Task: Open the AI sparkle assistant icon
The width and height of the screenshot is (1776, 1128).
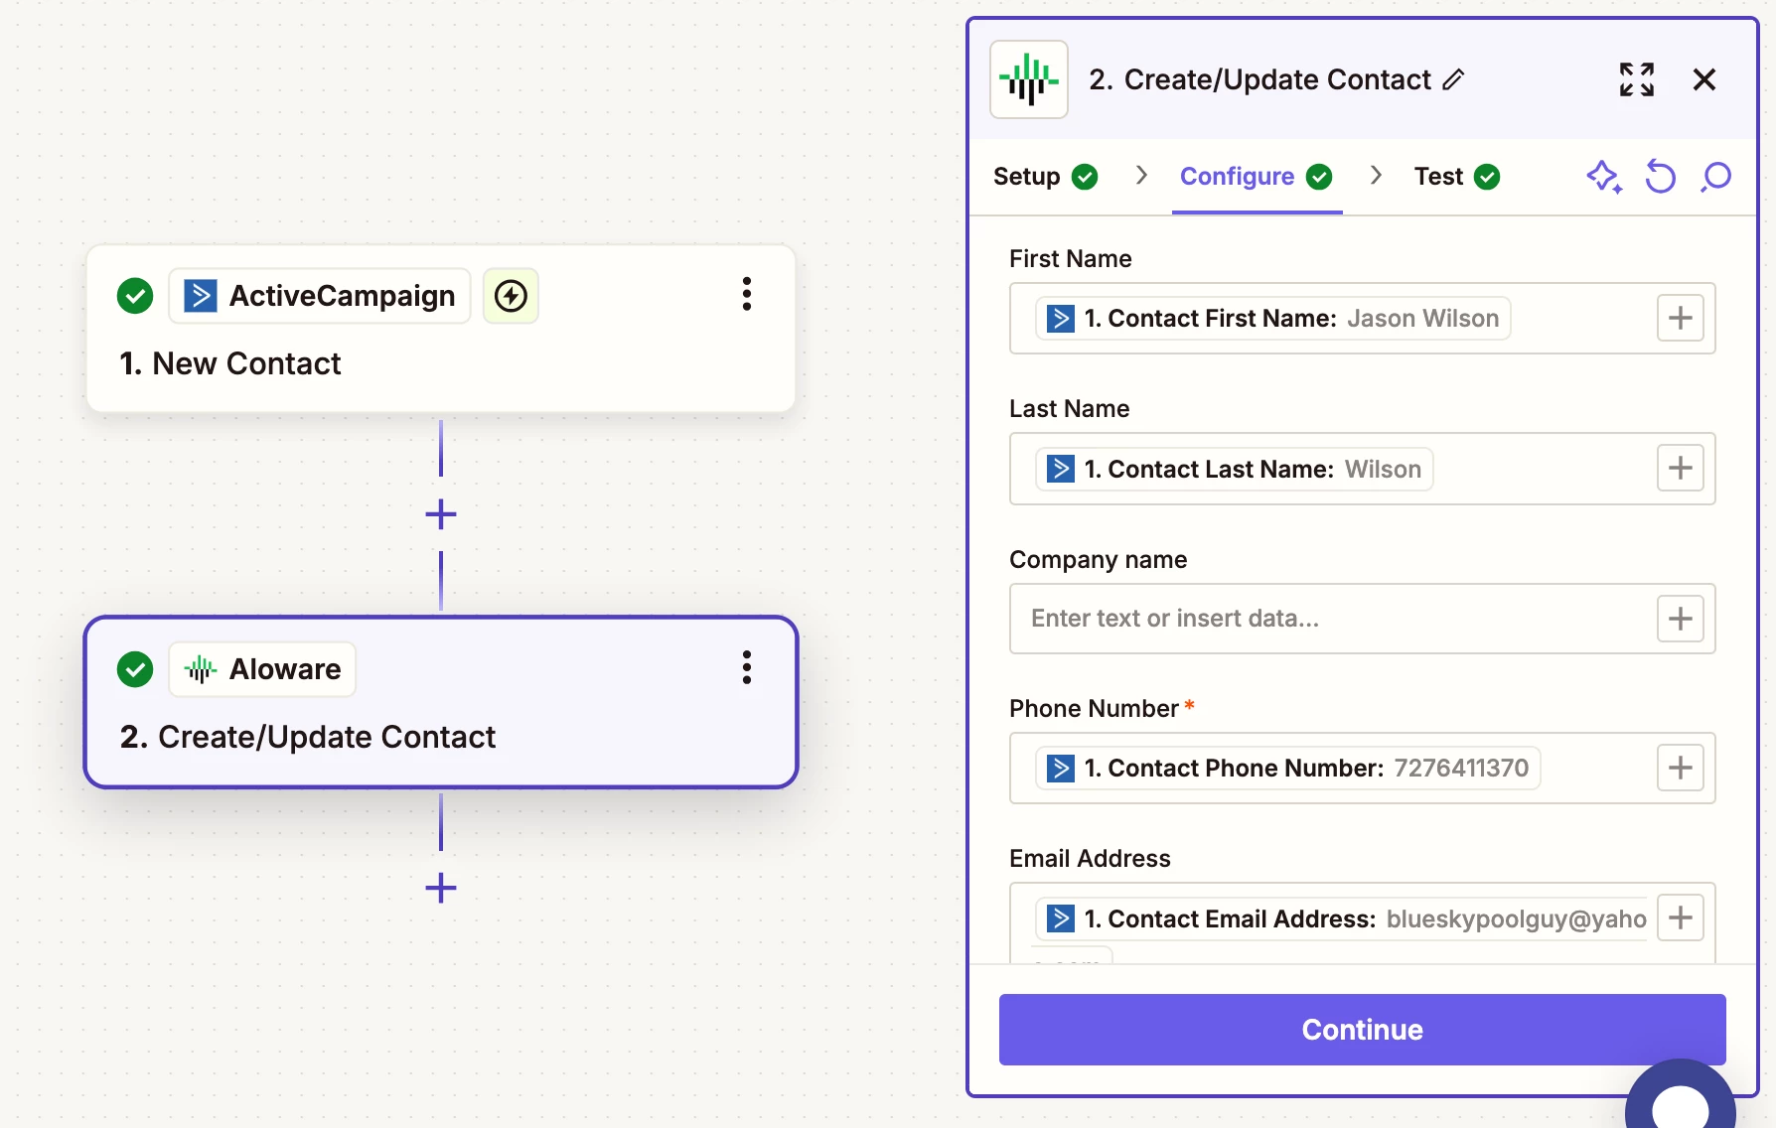Action: click(1604, 177)
